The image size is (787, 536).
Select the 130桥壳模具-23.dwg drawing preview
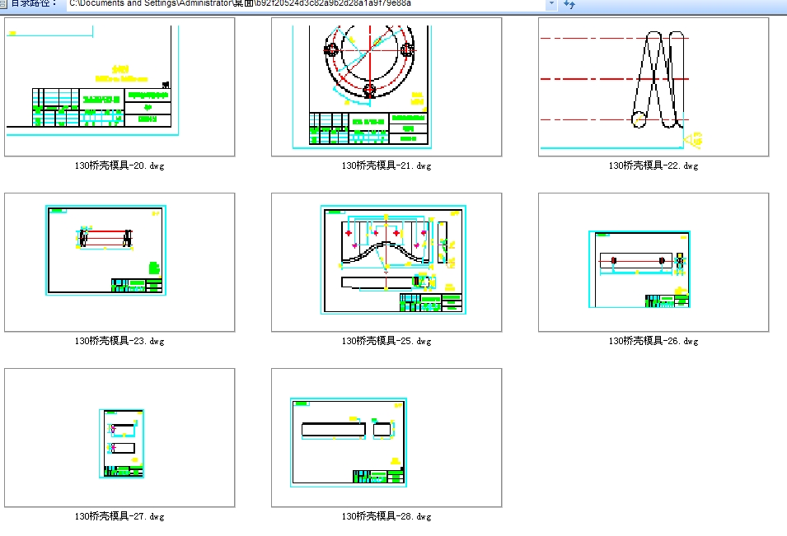coord(119,262)
